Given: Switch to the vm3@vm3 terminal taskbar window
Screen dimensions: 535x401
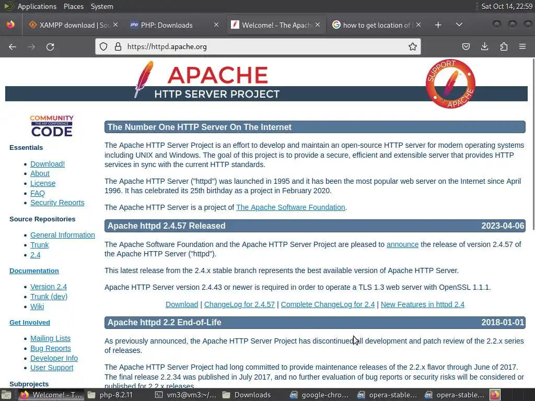Looking at the screenshot, I should coord(185,395).
